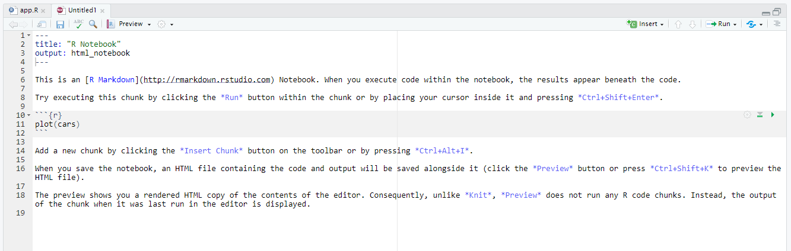The width and height of the screenshot is (791, 251).
Task: Go to previous chunk up arrow
Action: (x=678, y=24)
